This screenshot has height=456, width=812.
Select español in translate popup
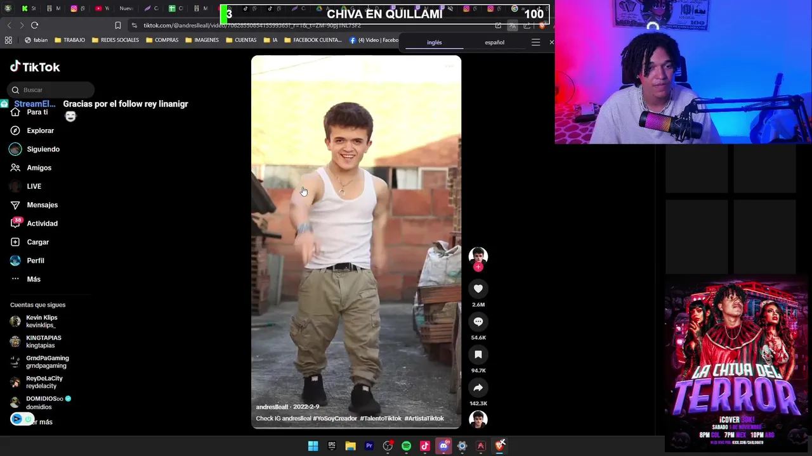[x=495, y=42]
